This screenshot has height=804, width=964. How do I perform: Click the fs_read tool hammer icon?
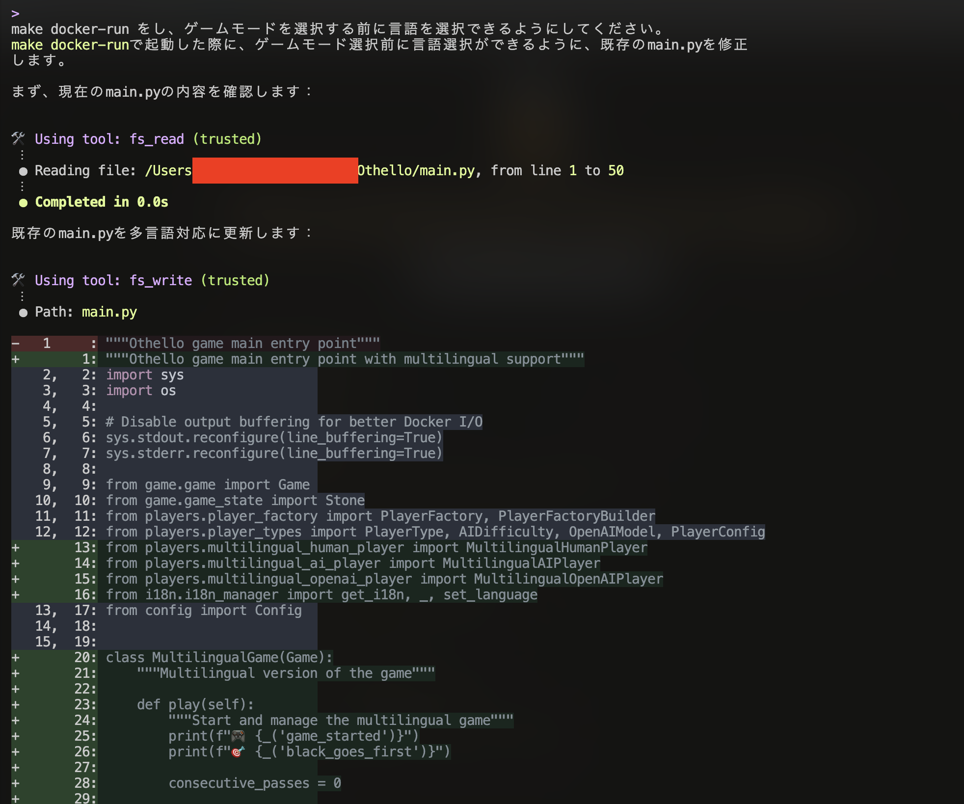pyautogui.click(x=18, y=139)
